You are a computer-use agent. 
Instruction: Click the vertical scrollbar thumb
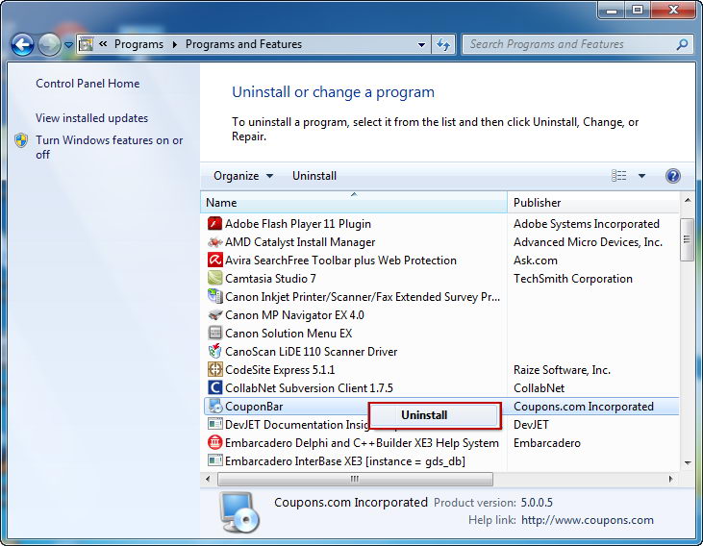tap(687, 239)
